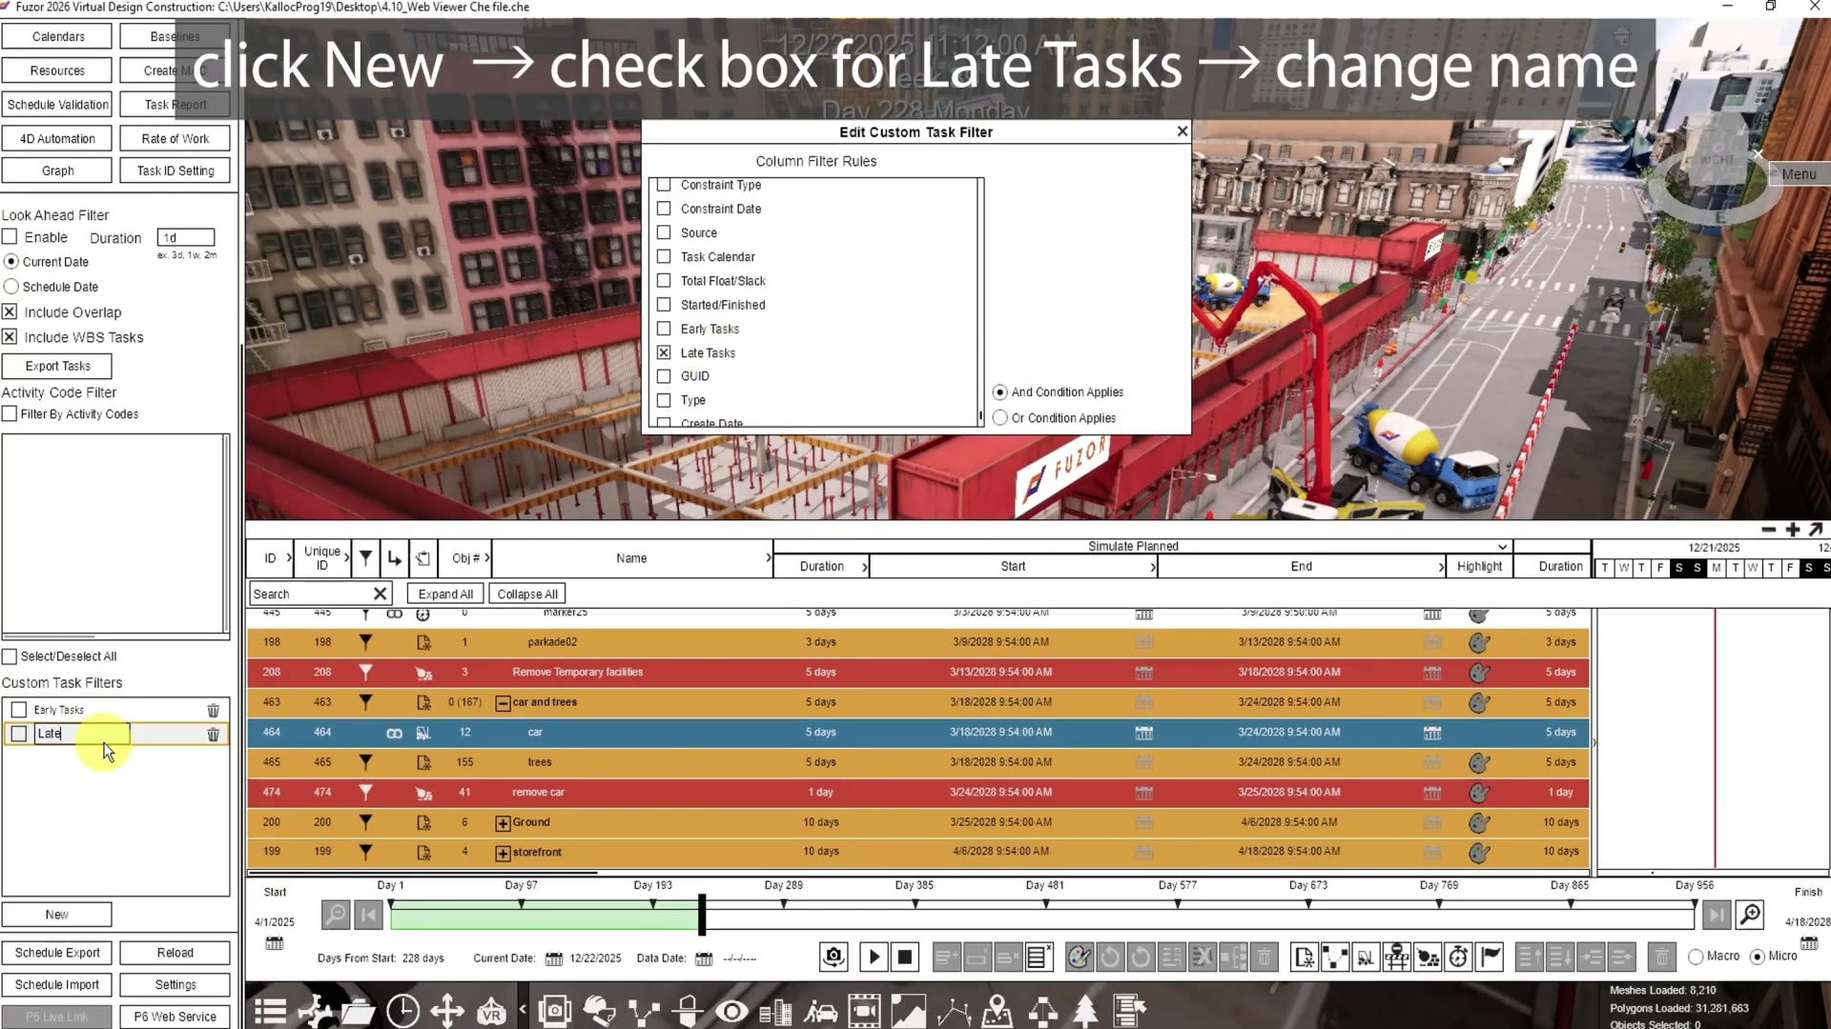Open calendar picker next to Current Date

[553, 958]
